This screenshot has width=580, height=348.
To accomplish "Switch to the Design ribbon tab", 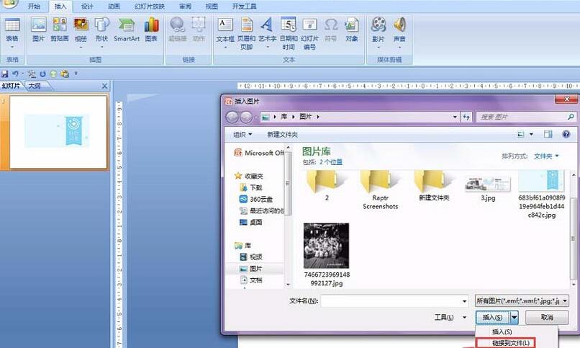I will [x=87, y=6].
